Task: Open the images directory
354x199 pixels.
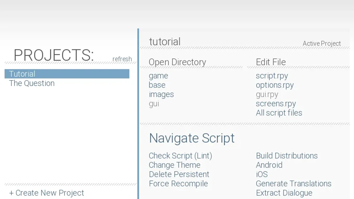Action: coord(161,94)
